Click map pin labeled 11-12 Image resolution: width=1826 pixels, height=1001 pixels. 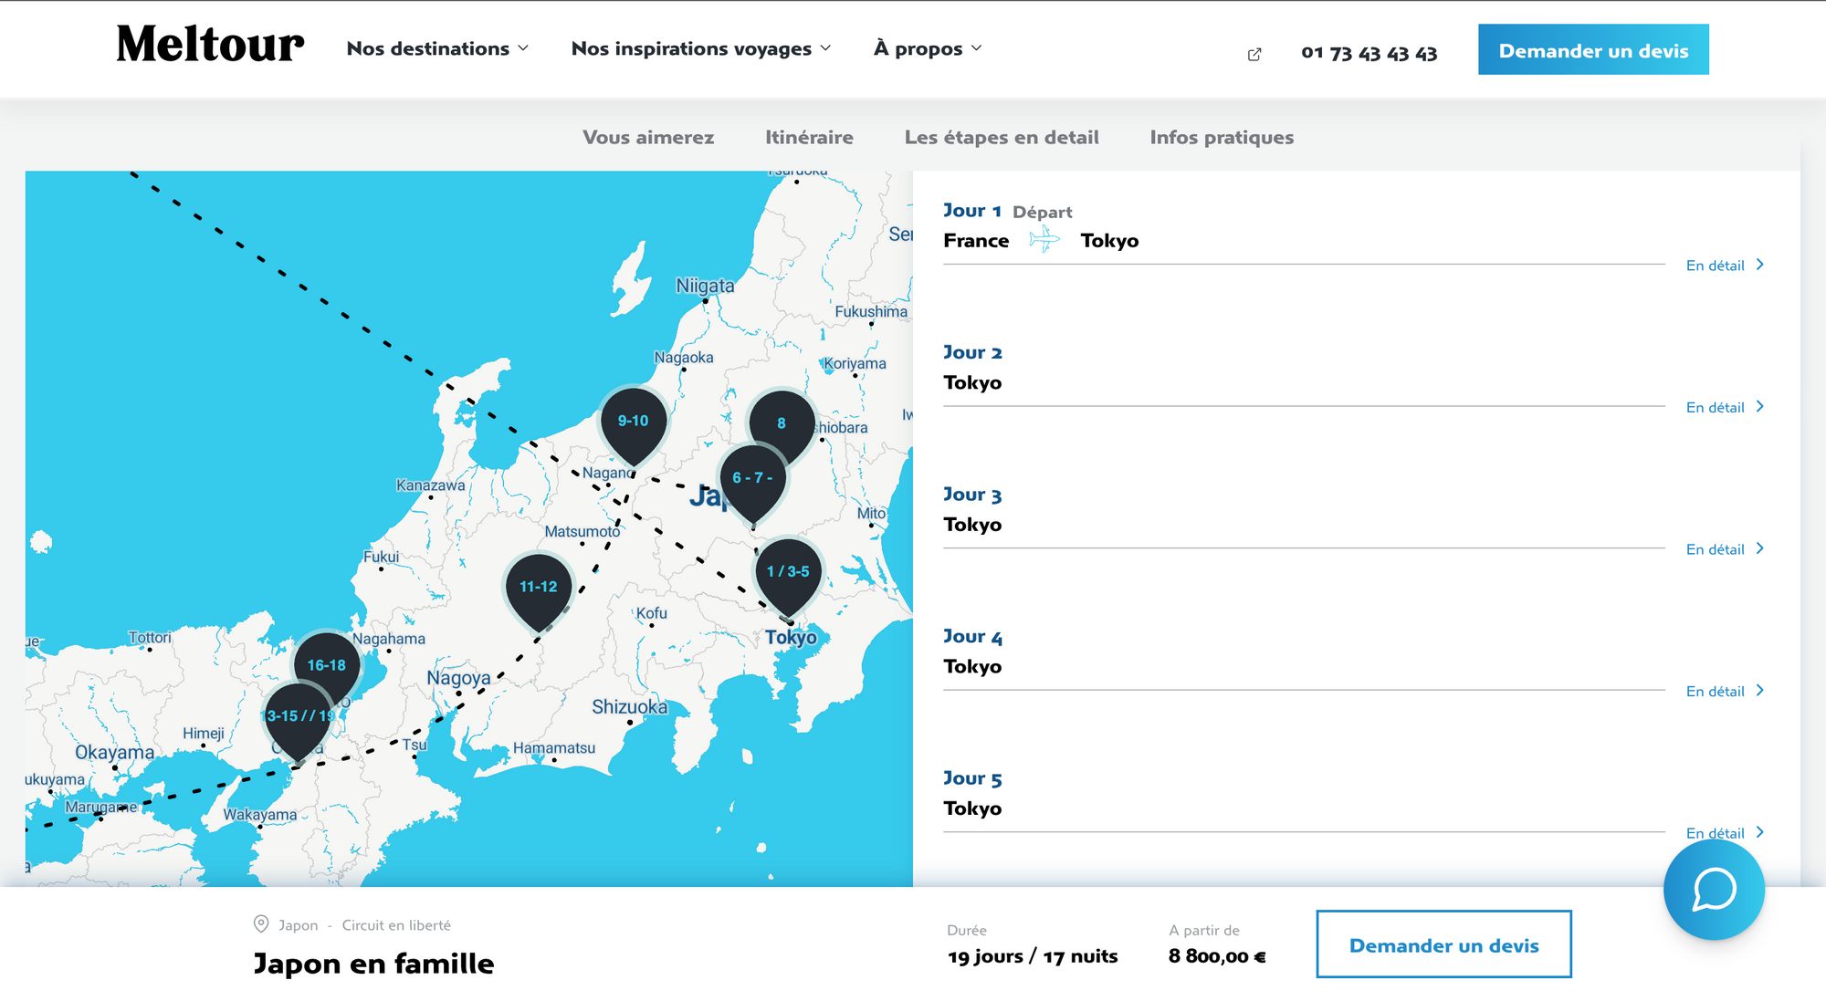pos(538,587)
